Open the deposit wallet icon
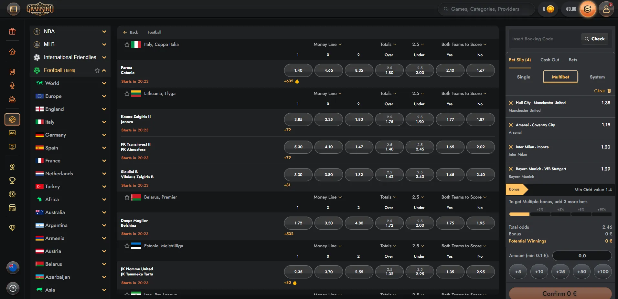618x299 pixels. pos(588,9)
